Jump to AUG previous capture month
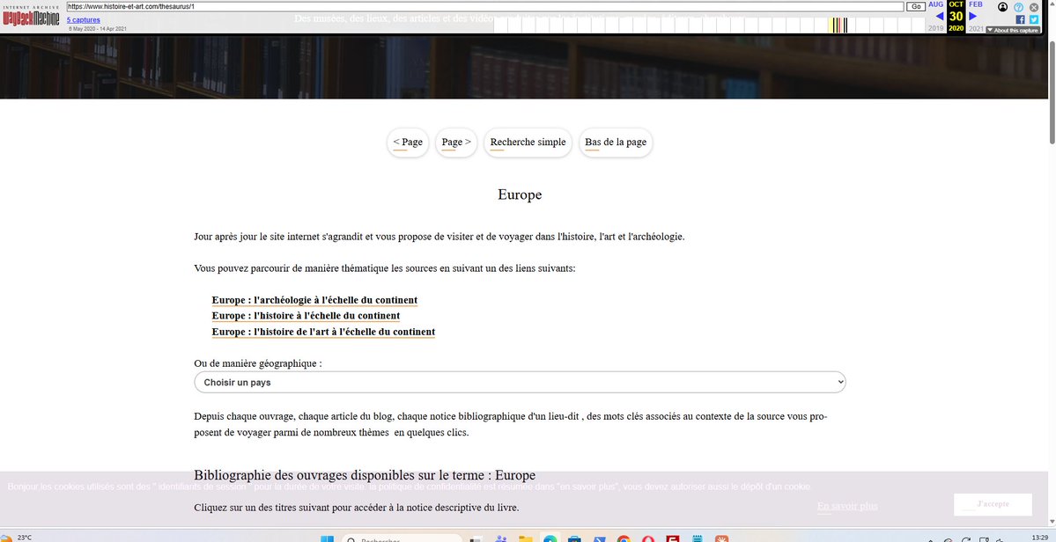The image size is (1056, 542). (936, 4)
